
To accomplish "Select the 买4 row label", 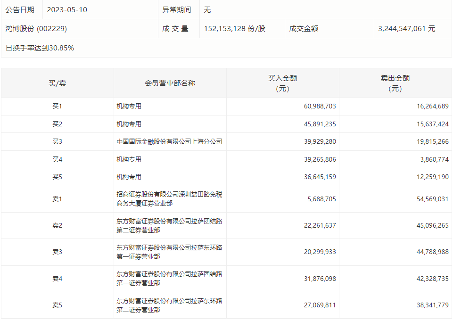I will click(x=57, y=159).
